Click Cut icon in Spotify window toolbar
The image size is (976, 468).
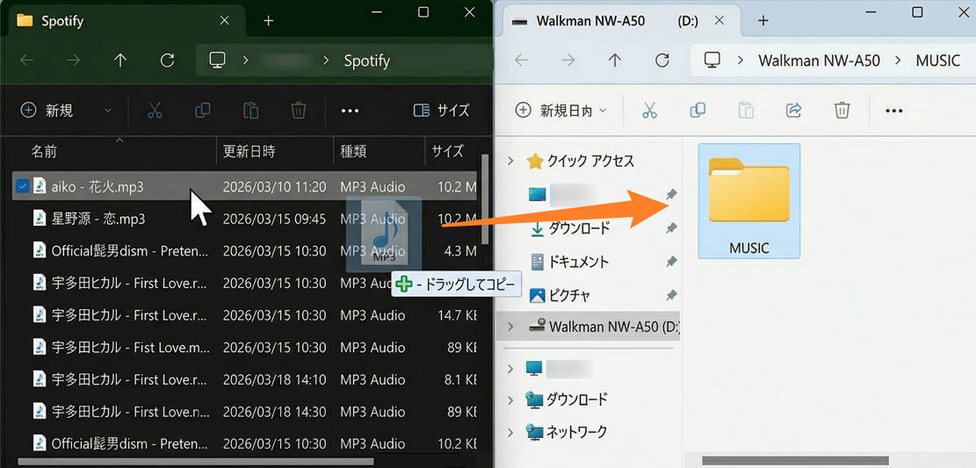coord(155,111)
